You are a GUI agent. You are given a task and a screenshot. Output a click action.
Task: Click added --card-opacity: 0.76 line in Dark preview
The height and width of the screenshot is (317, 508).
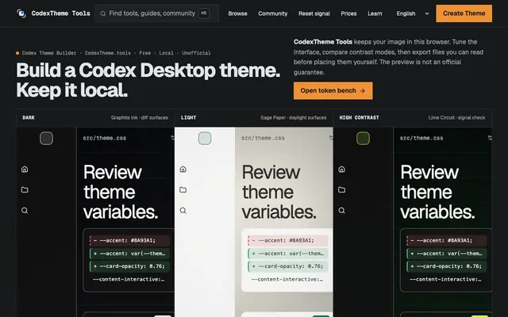tap(129, 266)
